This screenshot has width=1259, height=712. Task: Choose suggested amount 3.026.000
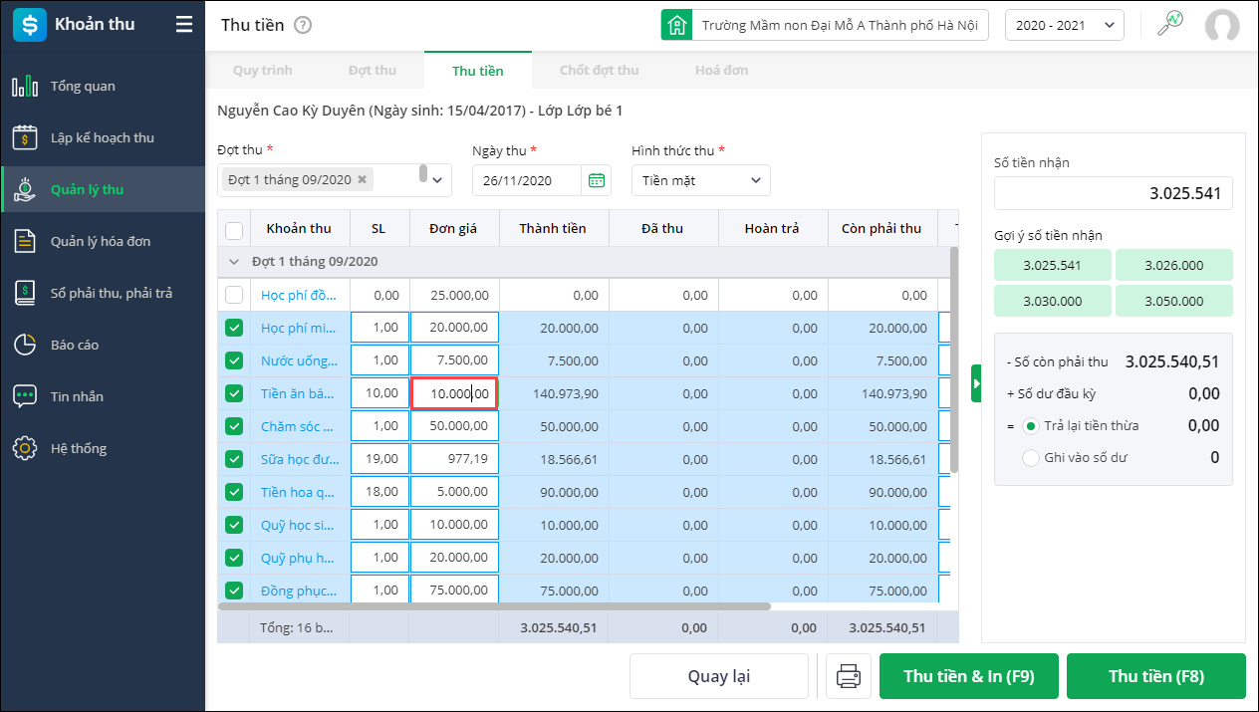point(1174,265)
